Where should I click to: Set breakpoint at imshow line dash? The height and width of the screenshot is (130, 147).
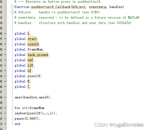coord(5,113)
